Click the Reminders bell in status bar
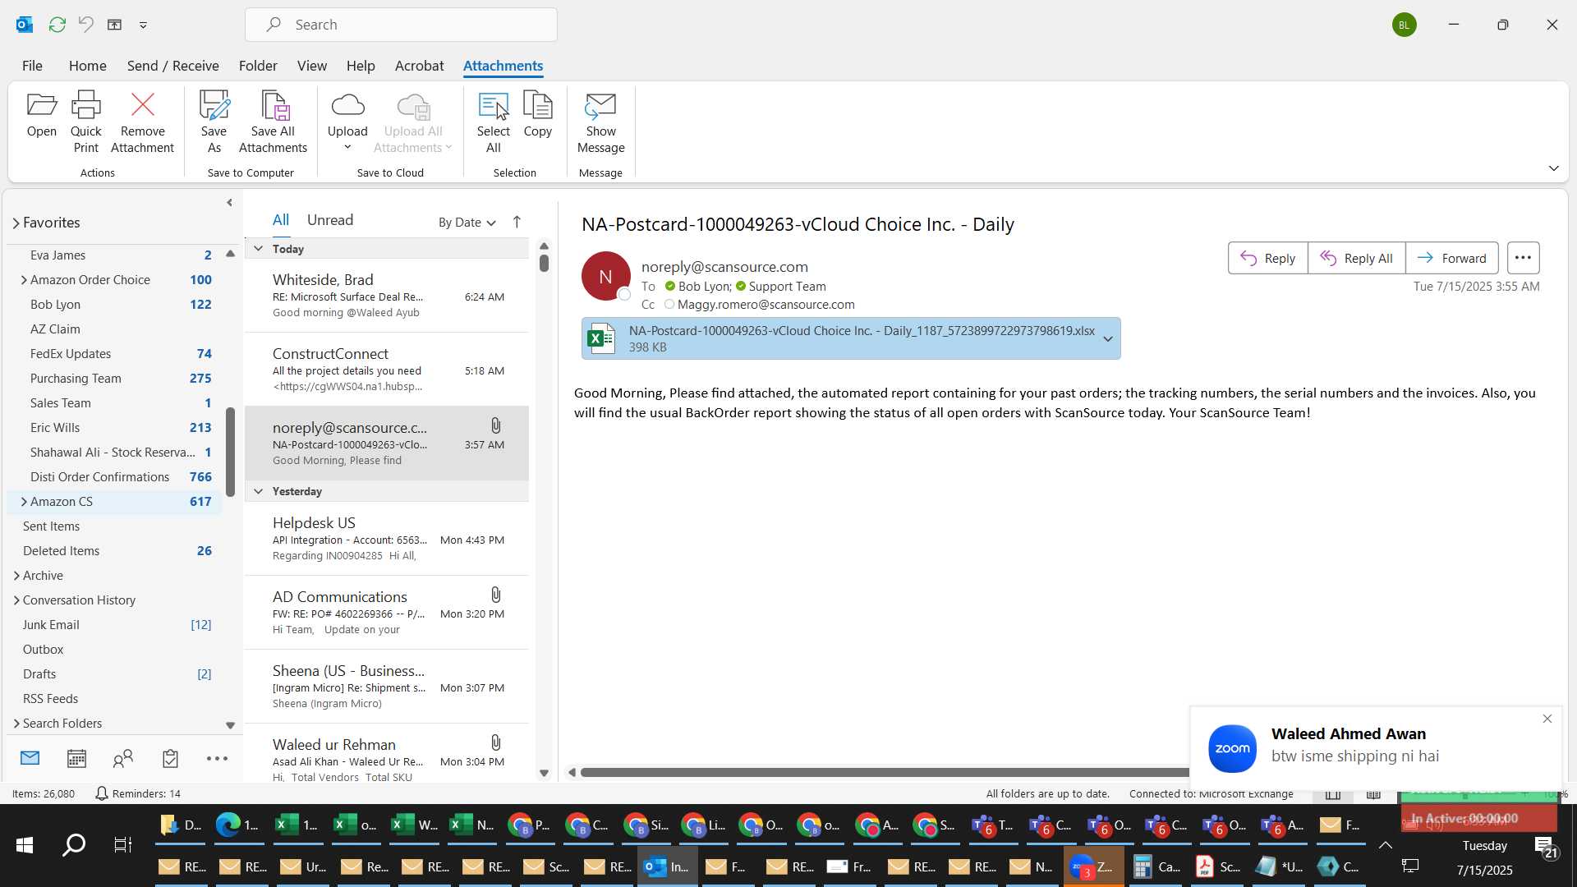 tap(101, 793)
